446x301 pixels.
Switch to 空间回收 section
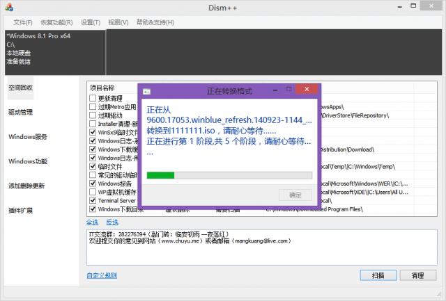(20, 88)
